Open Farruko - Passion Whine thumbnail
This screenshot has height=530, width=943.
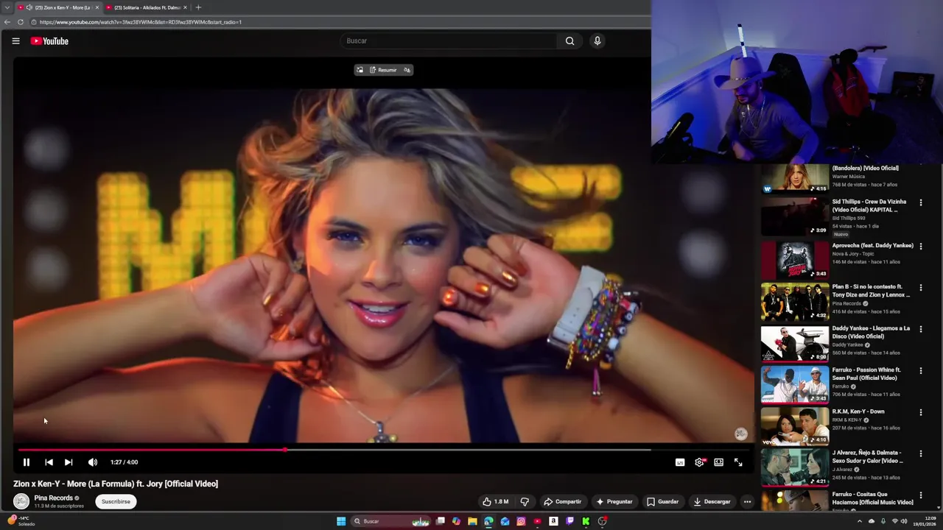pos(795,384)
